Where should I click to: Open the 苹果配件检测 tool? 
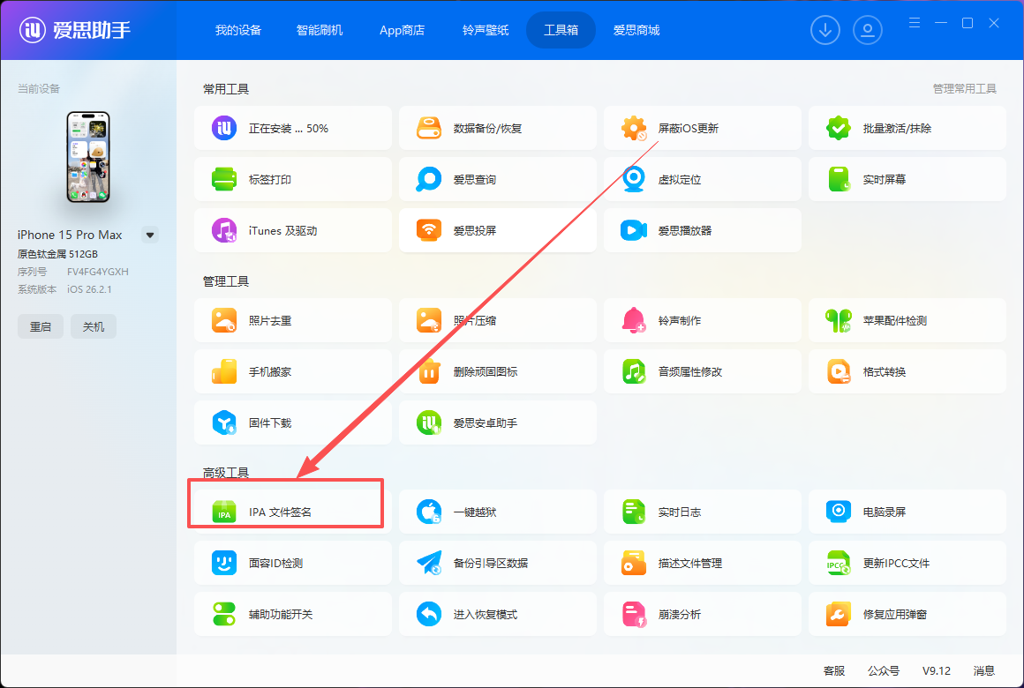[907, 320]
